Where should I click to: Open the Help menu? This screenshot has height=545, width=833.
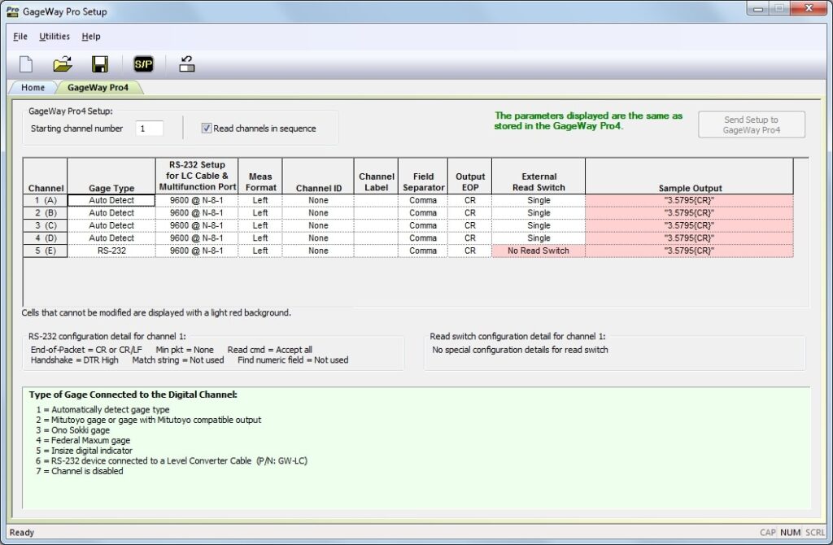coord(91,36)
